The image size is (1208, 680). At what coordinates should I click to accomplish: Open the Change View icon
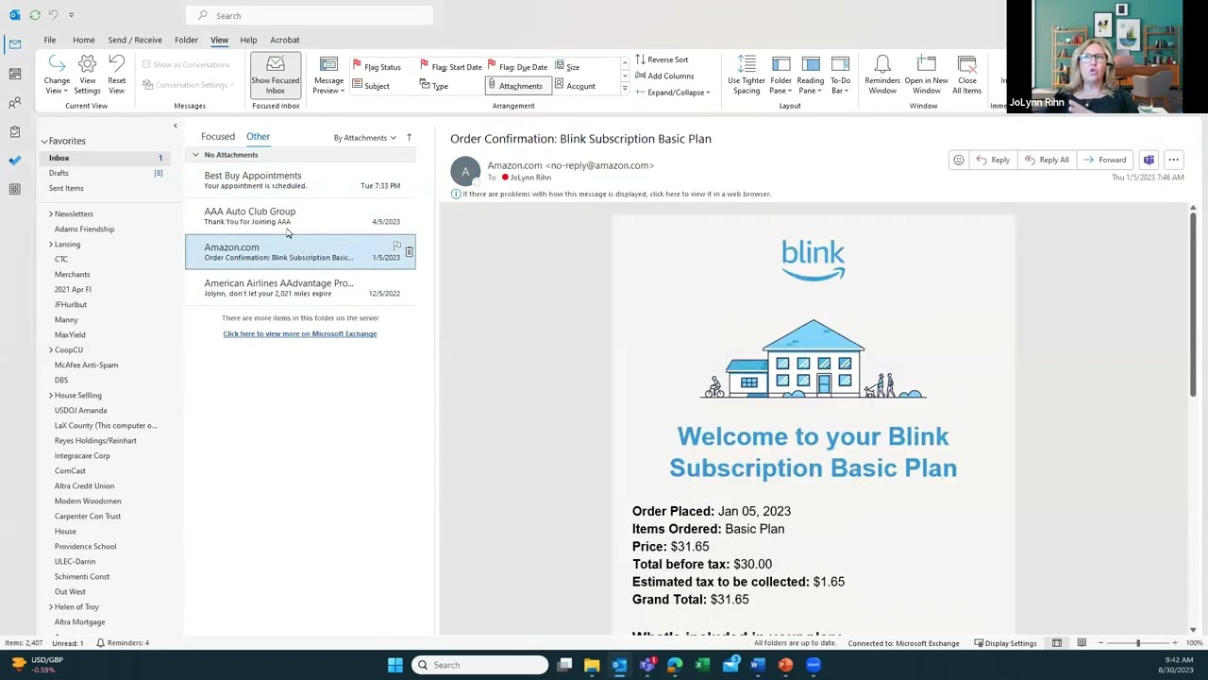click(x=57, y=75)
